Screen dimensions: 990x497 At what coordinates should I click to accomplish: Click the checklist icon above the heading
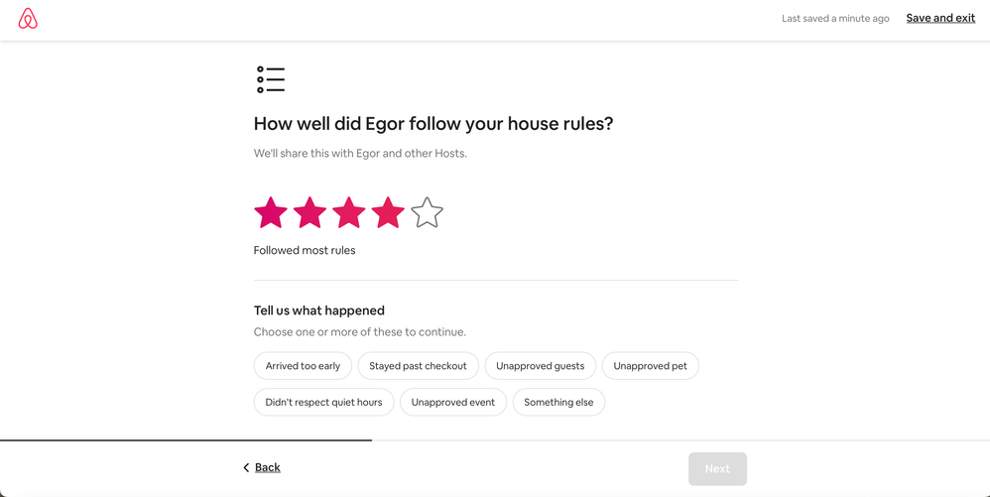(271, 79)
